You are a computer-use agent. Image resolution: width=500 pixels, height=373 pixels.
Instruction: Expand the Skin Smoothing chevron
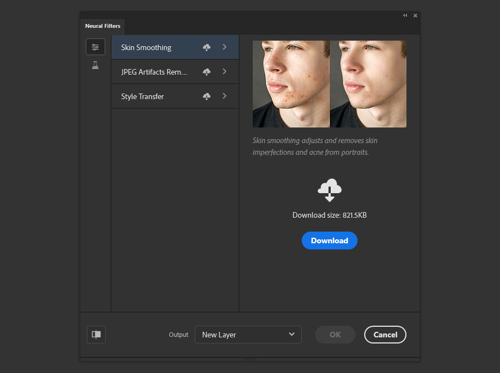tap(224, 47)
